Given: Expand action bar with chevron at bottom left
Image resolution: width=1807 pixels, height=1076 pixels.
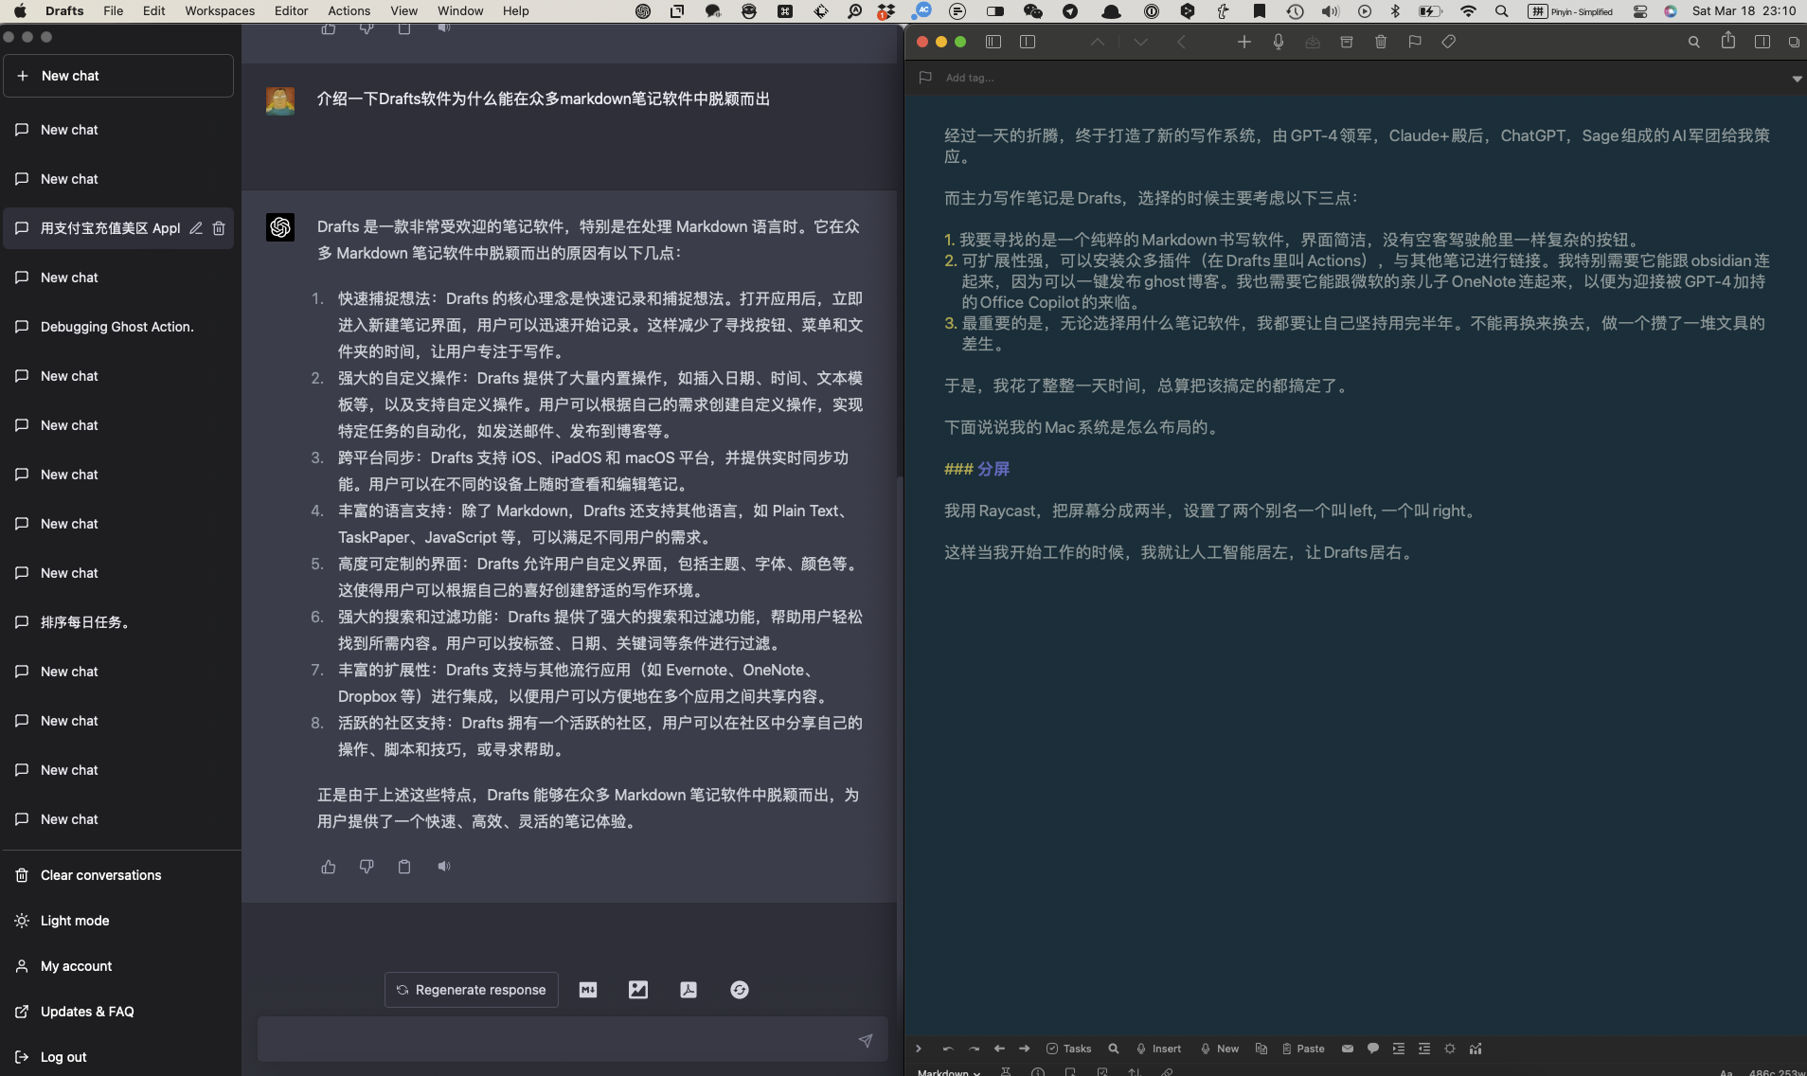Looking at the screenshot, I should (x=918, y=1049).
